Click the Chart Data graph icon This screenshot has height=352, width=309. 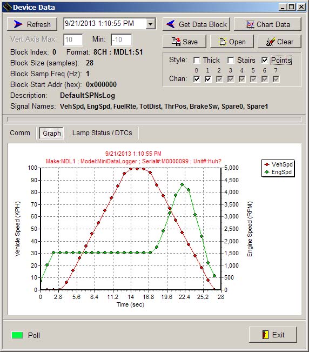click(x=250, y=24)
